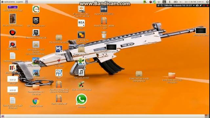Click the 1366x768 resolution label
Screen dimensions: 210x118
coord(168,6)
